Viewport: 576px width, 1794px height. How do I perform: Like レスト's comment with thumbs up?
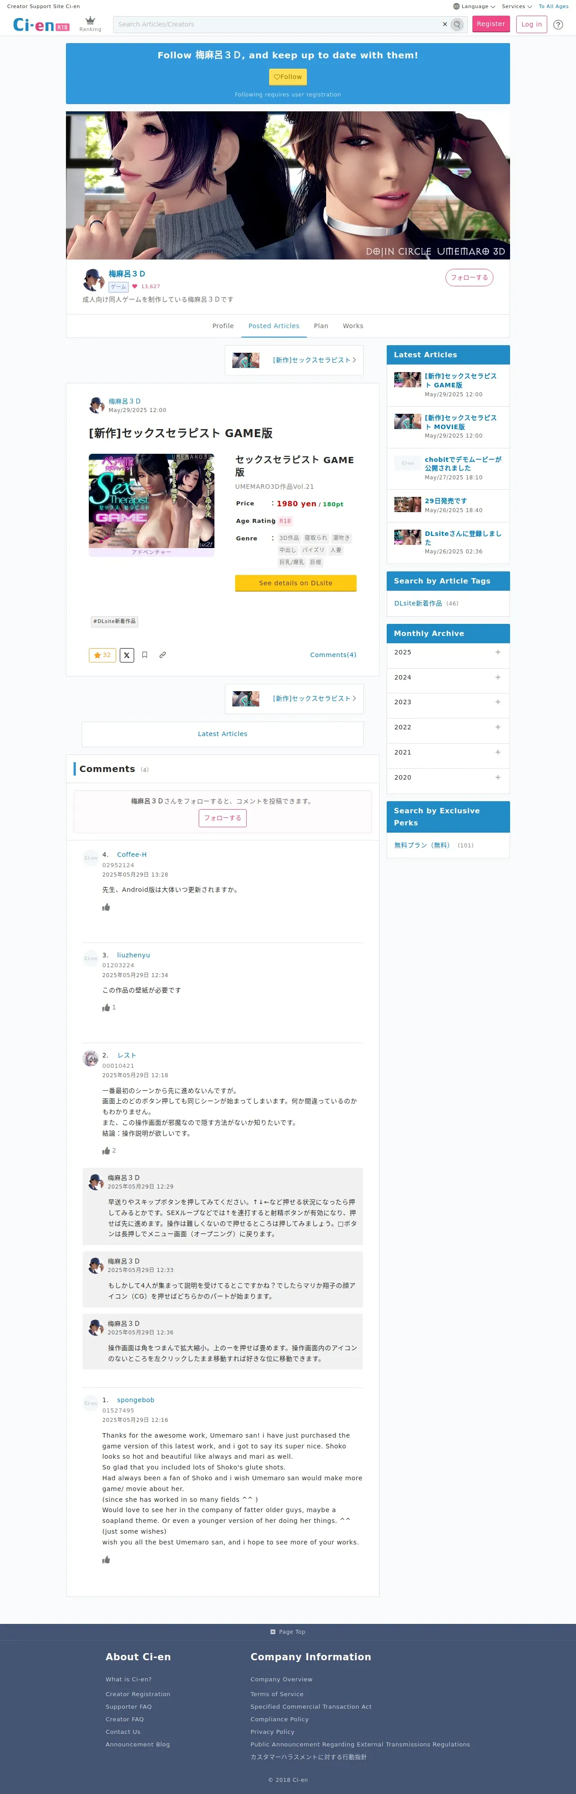pyautogui.click(x=106, y=1150)
